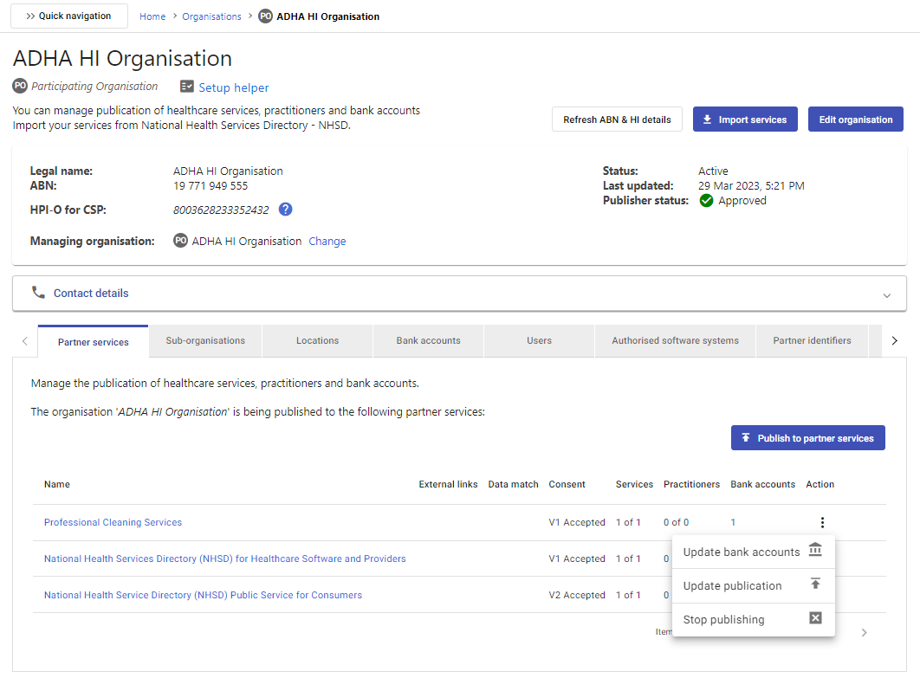Screen dimensions: 920x678
Task: Open NHSD Public Service for Consumers link
Action: click(x=203, y=595)
